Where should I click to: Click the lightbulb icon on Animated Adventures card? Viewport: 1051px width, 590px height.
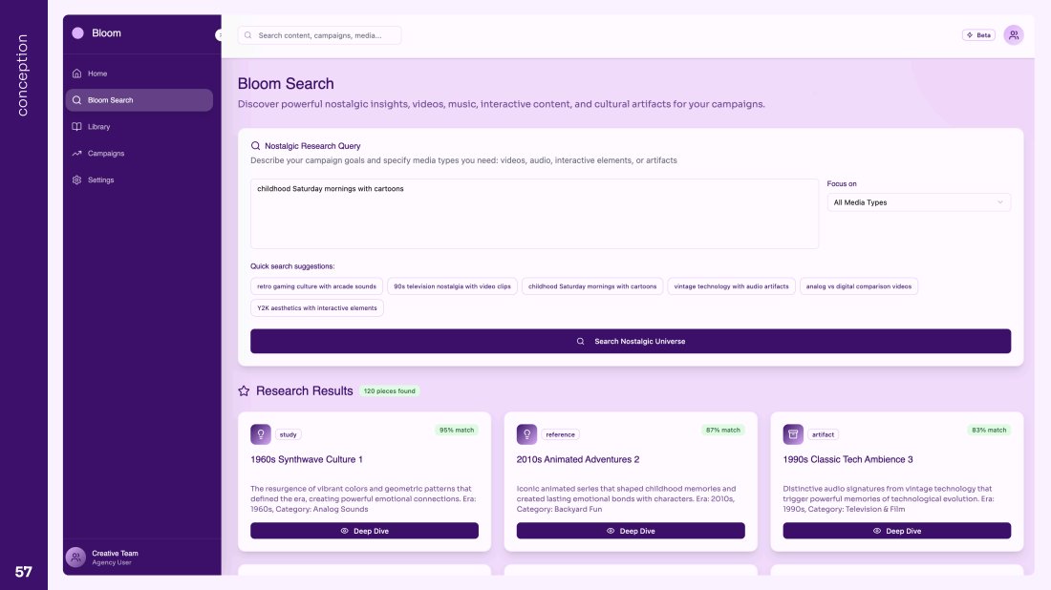[x=526, y=434]
